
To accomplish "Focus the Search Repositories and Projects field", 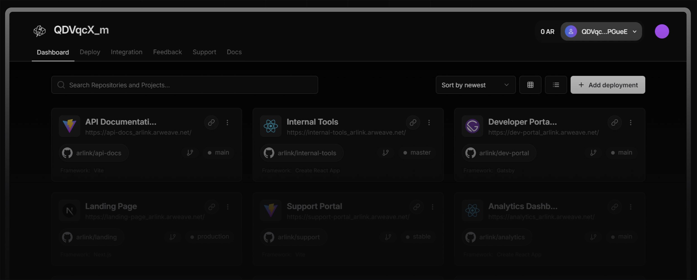I will click(185, 85).
